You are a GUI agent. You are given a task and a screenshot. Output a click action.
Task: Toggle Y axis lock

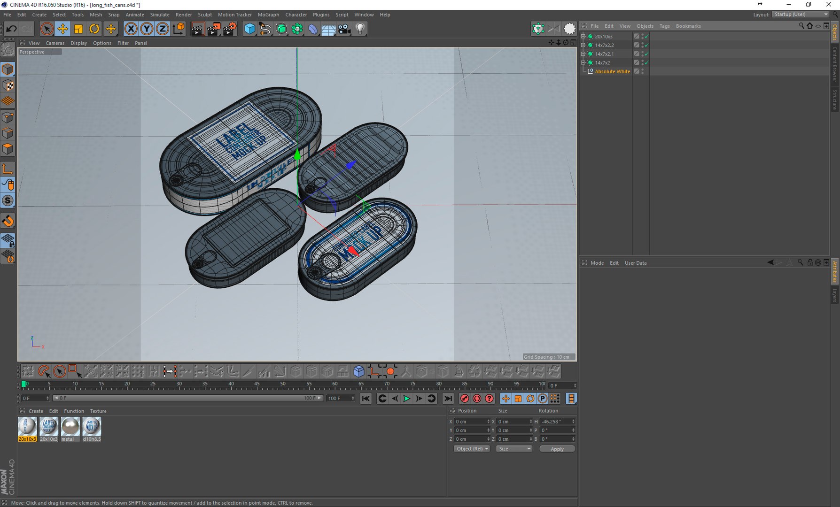pos(147,29)
